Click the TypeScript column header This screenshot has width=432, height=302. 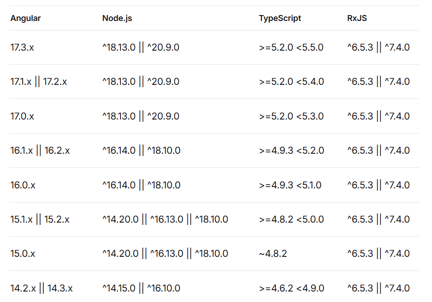click(280, 18)
